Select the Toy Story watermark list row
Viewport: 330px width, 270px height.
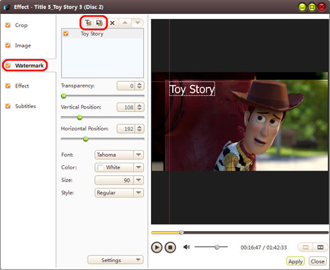(102, 34)
